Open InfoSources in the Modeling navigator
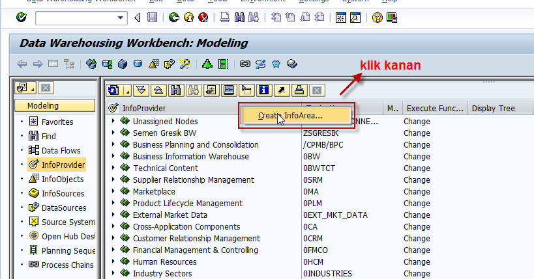Screen dimensions: 534x279 [x=63, y=193]
